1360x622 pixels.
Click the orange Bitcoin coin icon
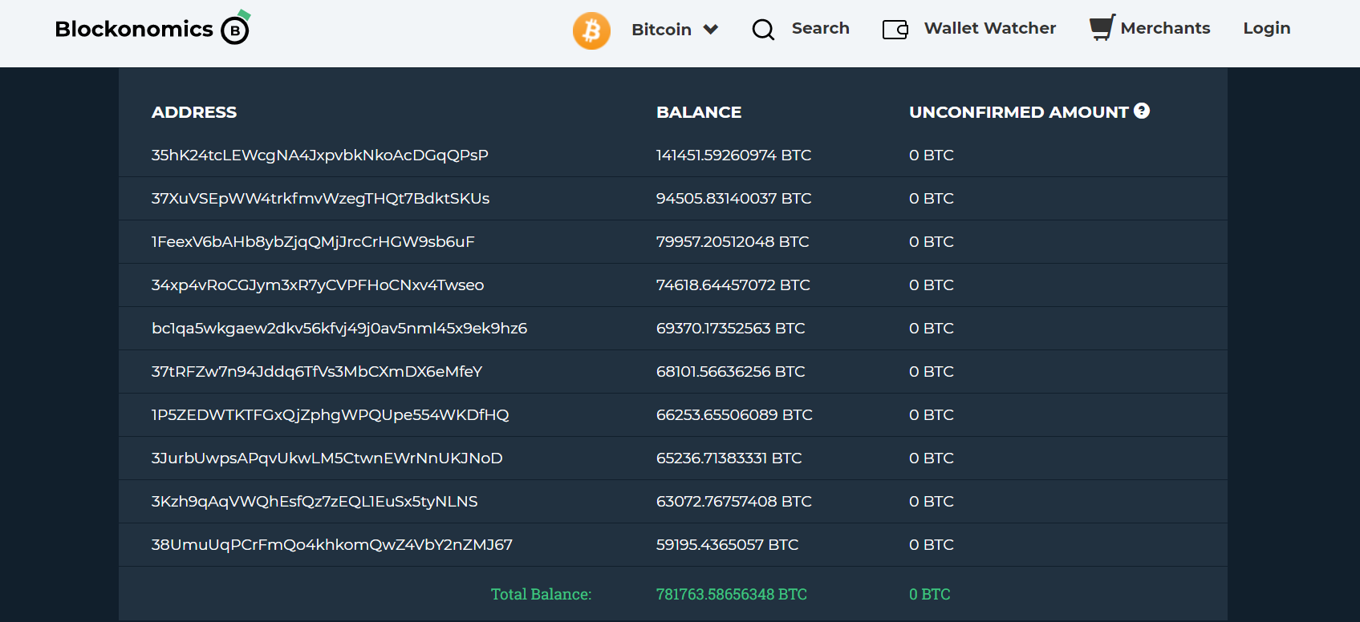[x=591, y=30]
